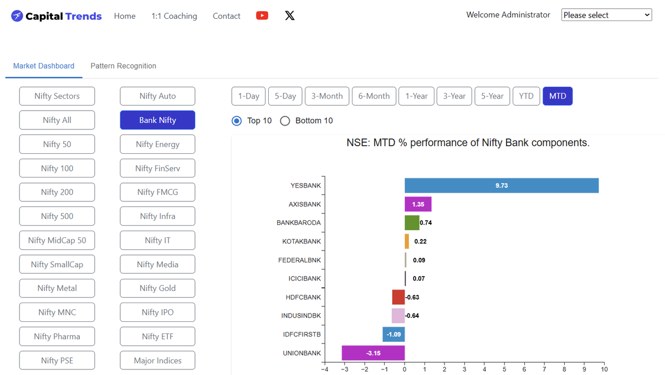Show the Nifty PSE index

pos(57,361)
